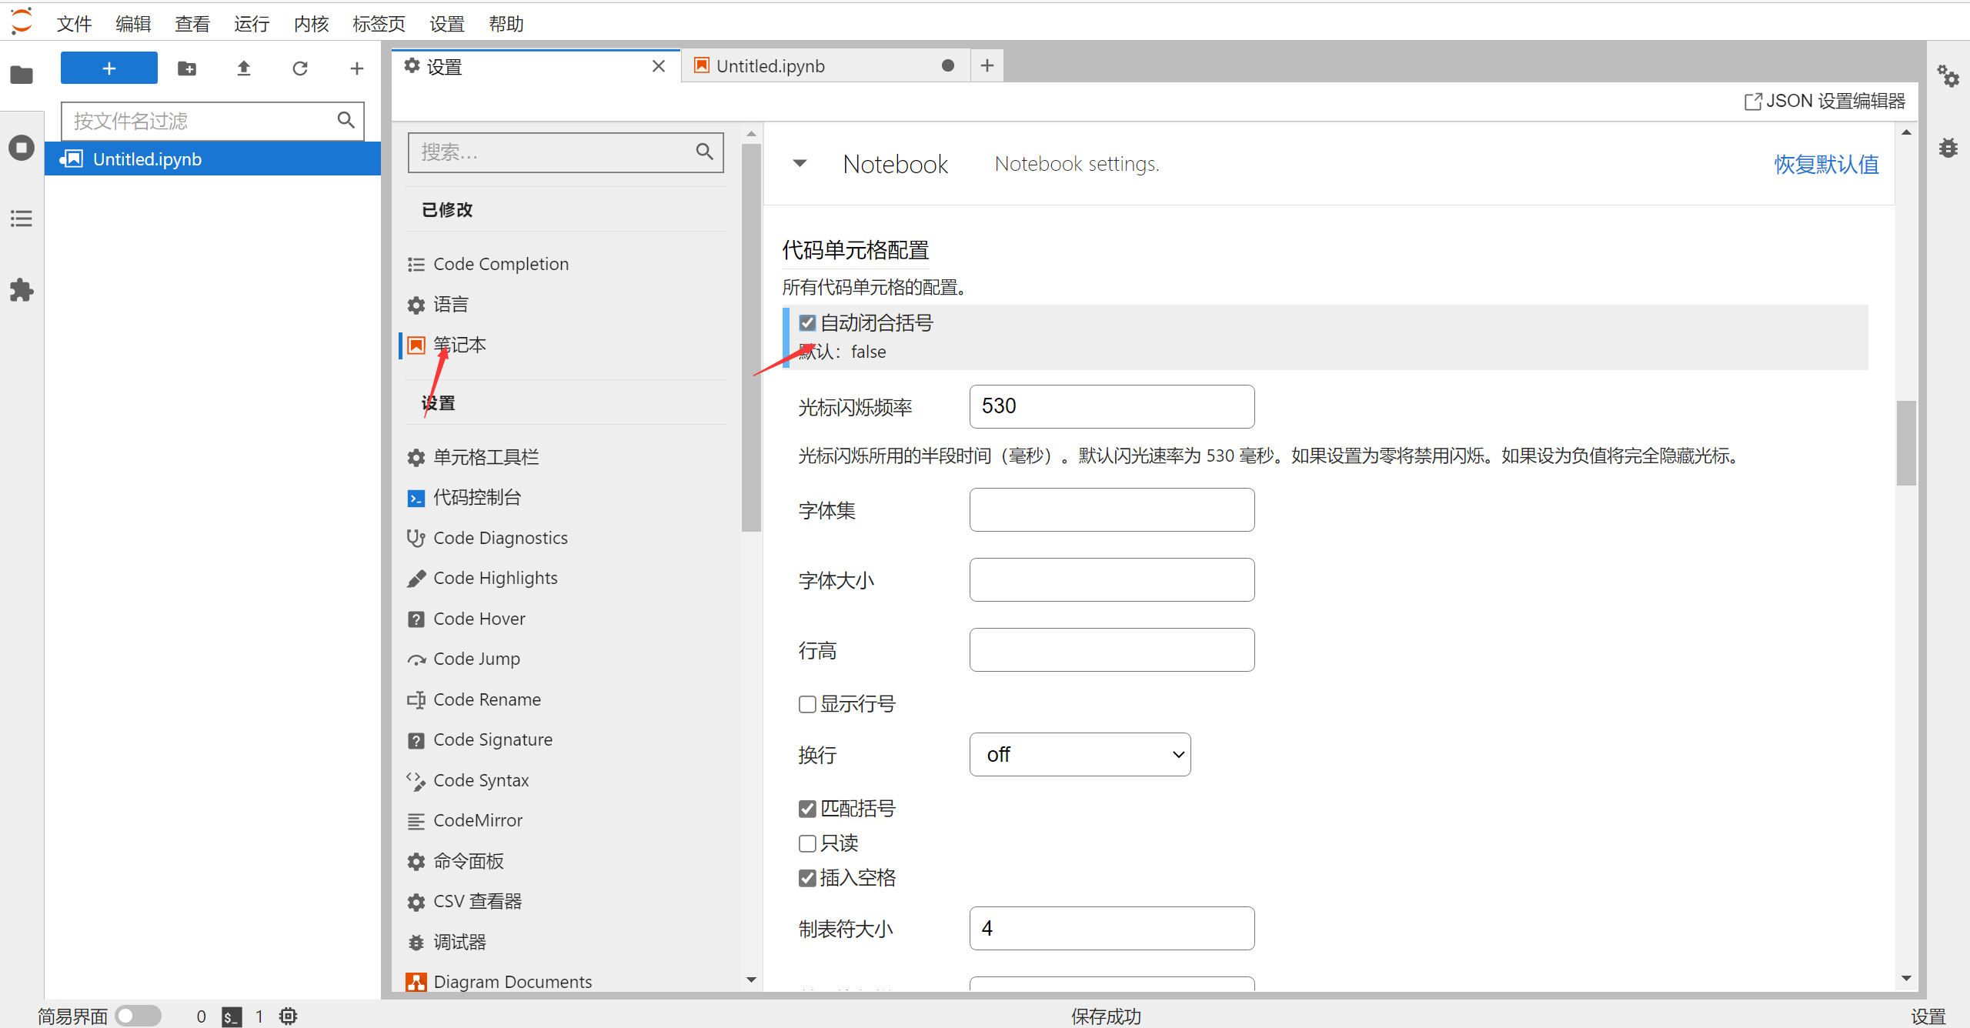Viewport: 1970px width, 1028px height.
Task: Toggle the 简易界面 switch
Action: (x=138, y=1016)
